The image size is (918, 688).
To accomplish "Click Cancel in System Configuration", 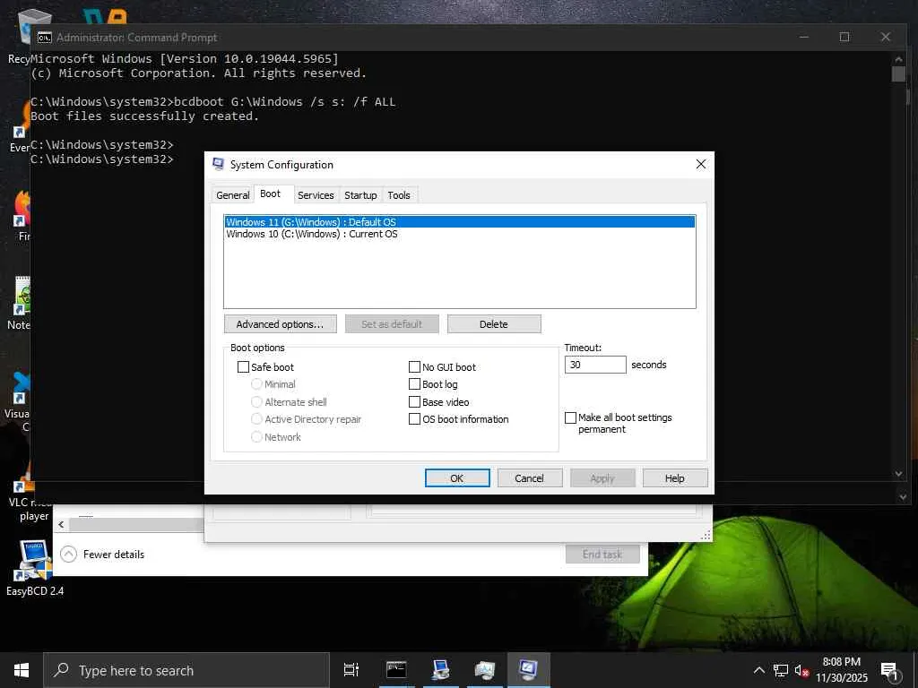I will click(529, 478).
